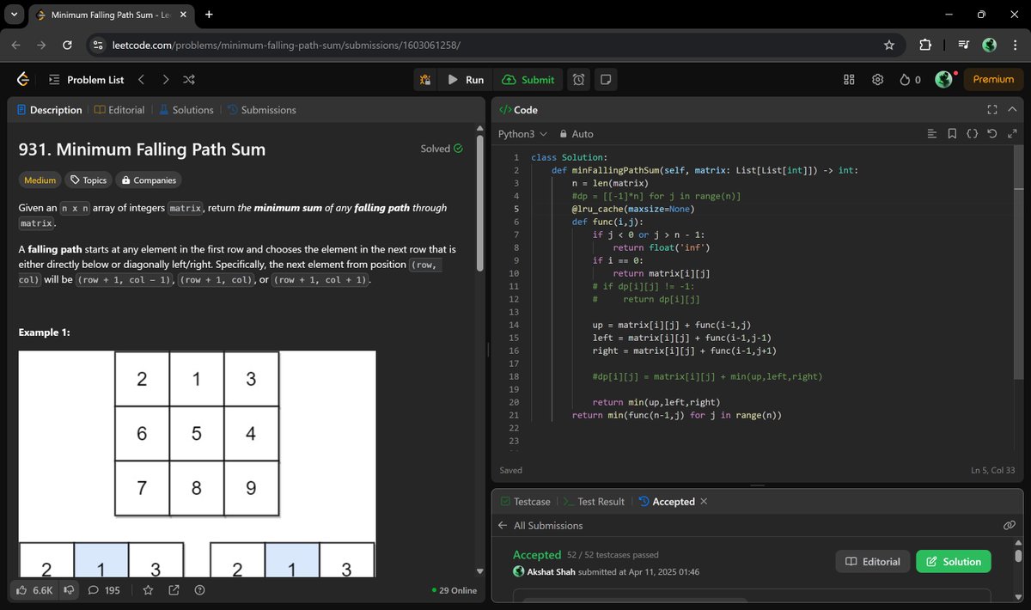Click the '29 Online' status text
The height and width of the screenshot is (610, 1031).
(454, 590)
